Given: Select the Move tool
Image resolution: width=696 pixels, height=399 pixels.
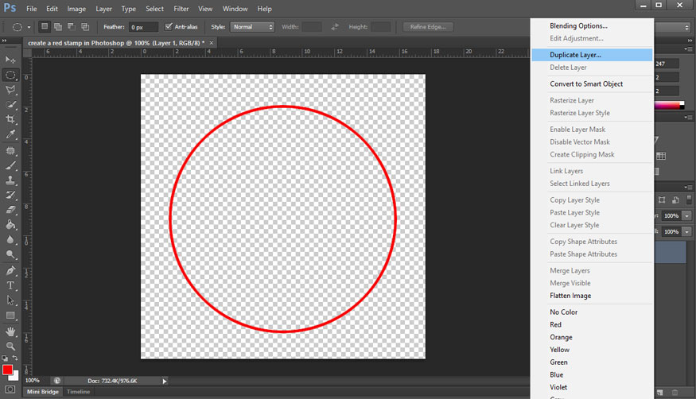Looking at the screenshot, I should click(x=11, y=60).
